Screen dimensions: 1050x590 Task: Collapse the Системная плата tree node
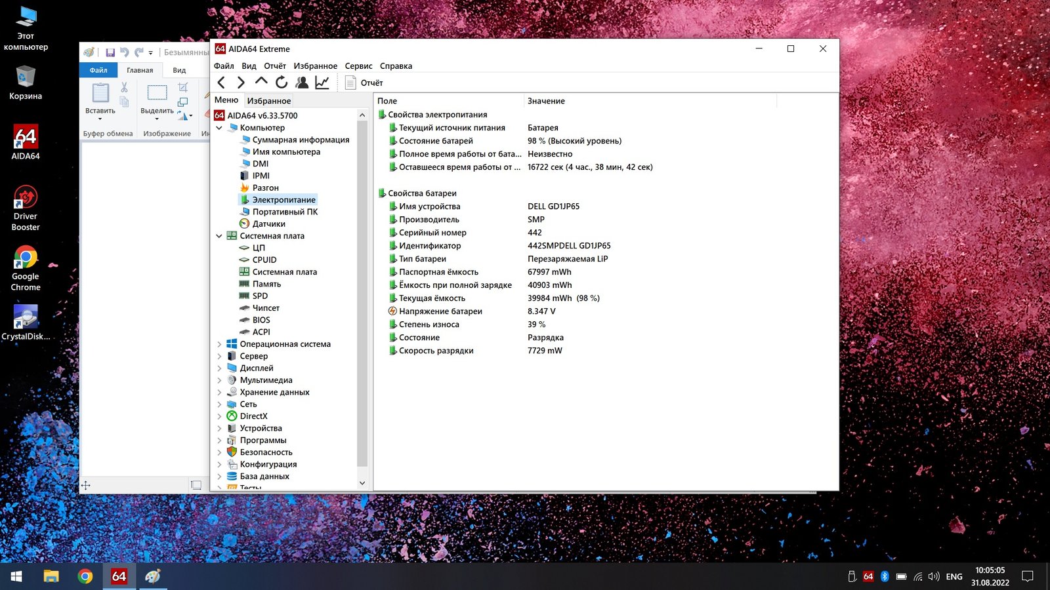point(219,236)
